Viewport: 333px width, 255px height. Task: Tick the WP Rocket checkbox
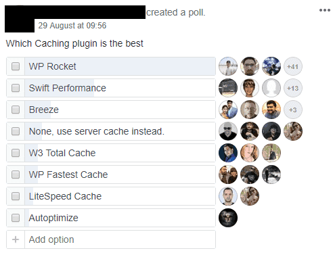[16, 66]
